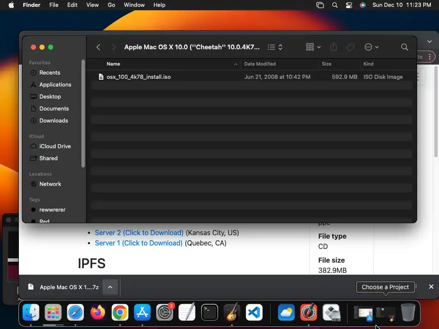Viewport: 439px width, 329px height.
Task: Open the Window menu
Action: (x=134, y=5)
